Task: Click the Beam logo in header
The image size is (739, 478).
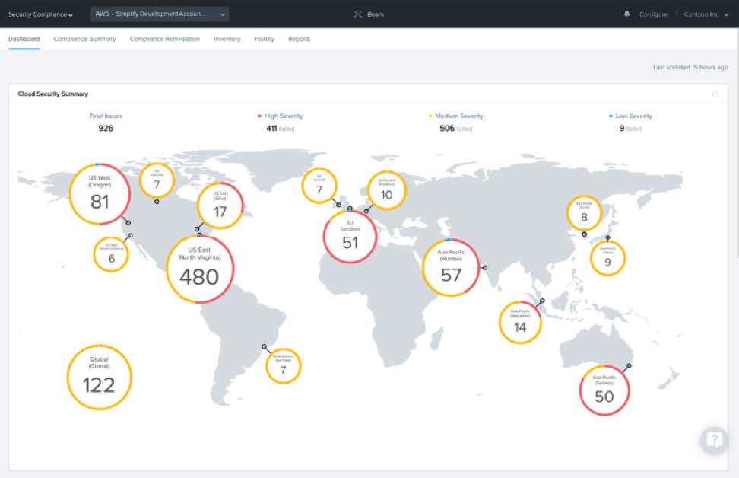Action: [x=369, y=14]
